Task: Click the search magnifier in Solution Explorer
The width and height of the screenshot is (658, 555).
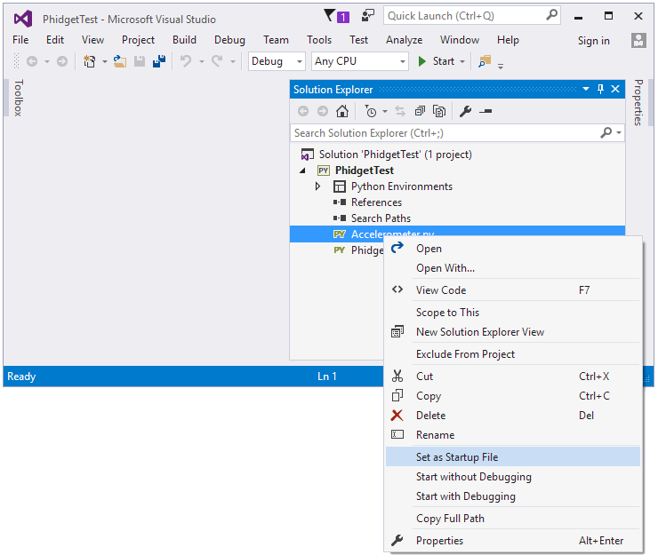Action: [606, 133]
